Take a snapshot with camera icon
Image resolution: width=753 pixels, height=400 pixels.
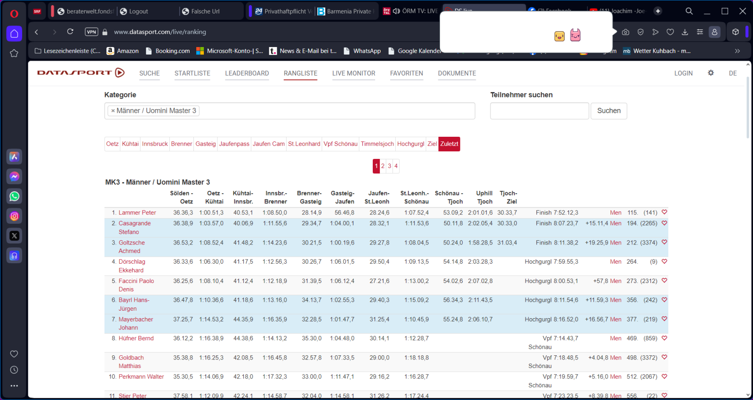point(625,32)
